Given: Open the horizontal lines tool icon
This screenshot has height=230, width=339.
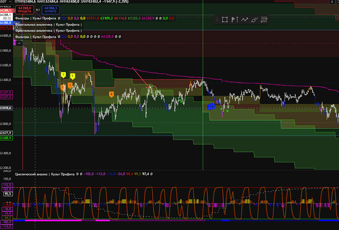Looking at the screenshot, I should (x=264, y=20).
